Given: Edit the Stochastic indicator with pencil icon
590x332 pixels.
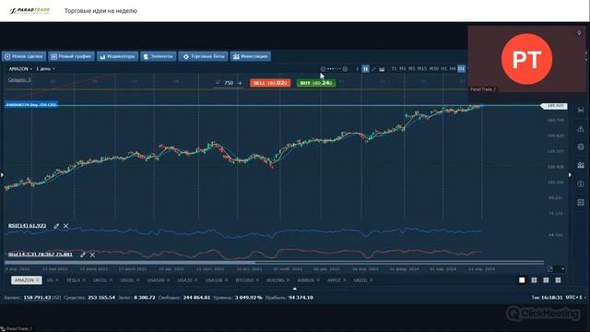Looking at the screenshot, I should [83, 255].
